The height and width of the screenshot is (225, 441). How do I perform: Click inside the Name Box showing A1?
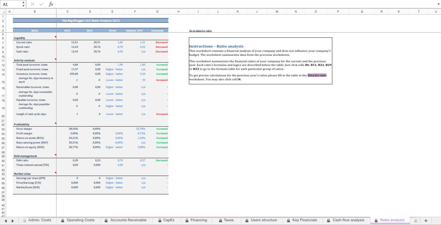(x=11, y=4)
